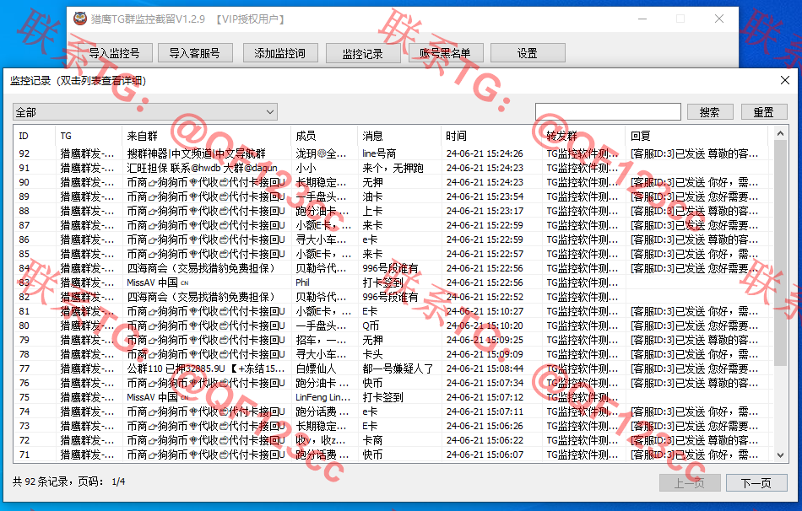Viewport: 802px width, 511px height.
Task: Click timestamp '24-06-21 15:23:17'
Action: coord(485,211)
